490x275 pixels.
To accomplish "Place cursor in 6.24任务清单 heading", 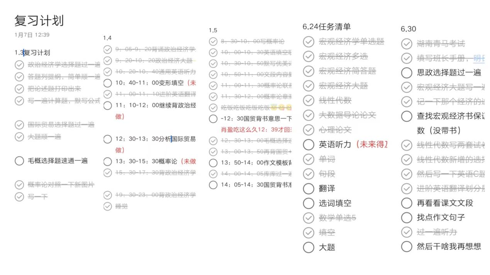I will pos(327,27).
